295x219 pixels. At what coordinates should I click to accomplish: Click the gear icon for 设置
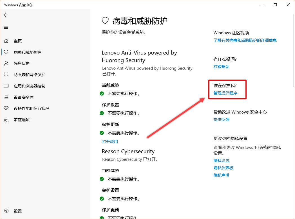(x=6, y=211)
